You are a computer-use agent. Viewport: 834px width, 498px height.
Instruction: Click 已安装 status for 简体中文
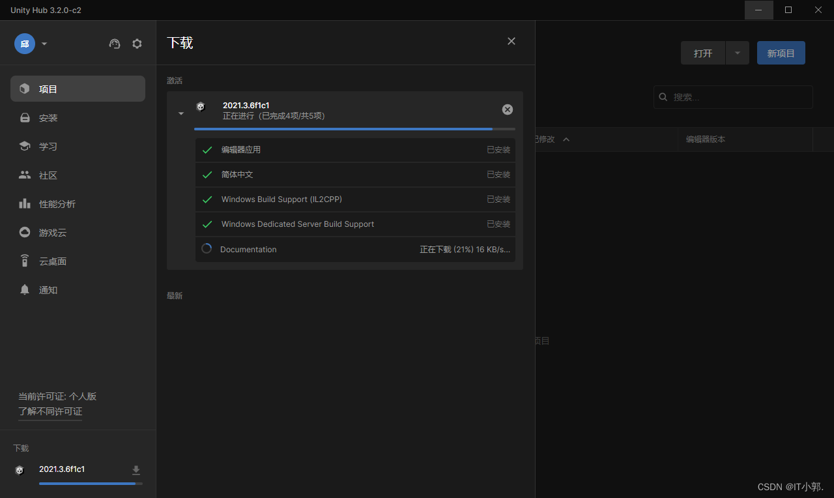coord(498,175)
